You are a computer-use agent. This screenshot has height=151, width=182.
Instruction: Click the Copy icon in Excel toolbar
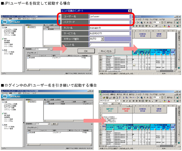(127, 98)
